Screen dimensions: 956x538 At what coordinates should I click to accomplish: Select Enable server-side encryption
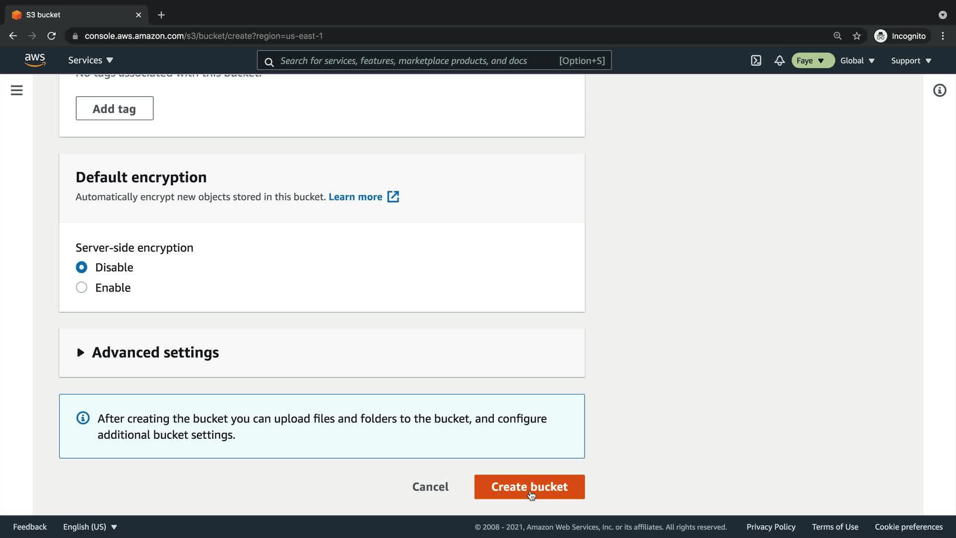pyautogui.click(x=82, y=287)
